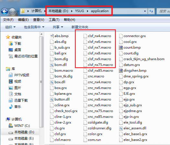The image size is (170, 145).
Task: Click the search box field
Action: 164,11
